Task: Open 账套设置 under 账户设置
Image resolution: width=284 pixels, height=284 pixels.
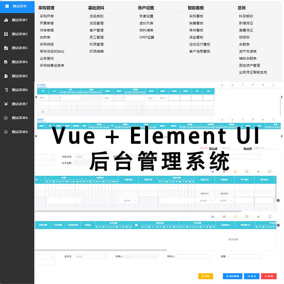Action: [146, 16]
